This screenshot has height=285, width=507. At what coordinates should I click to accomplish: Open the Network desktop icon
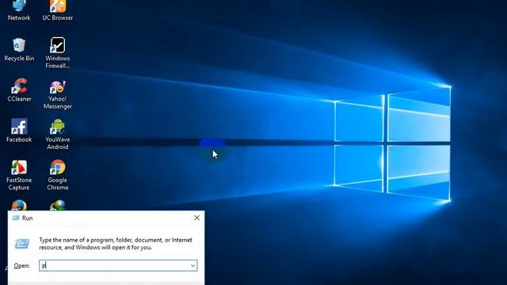(19, 10)
